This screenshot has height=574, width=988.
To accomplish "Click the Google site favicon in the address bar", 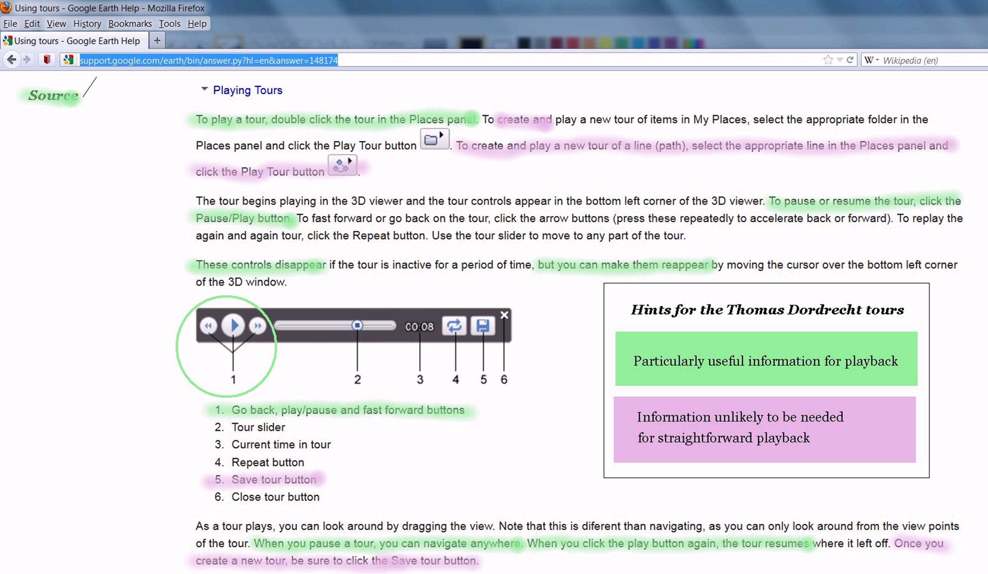I will [x=69, y=60].
